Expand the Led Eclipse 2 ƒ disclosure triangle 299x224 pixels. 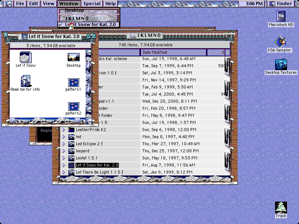pos(64,144)
